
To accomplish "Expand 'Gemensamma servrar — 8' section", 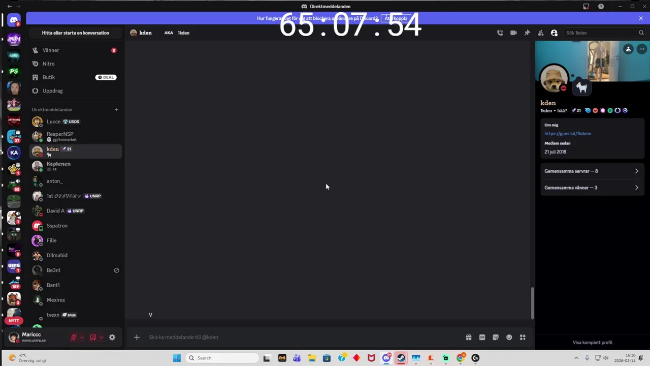I will click(592, 171).
